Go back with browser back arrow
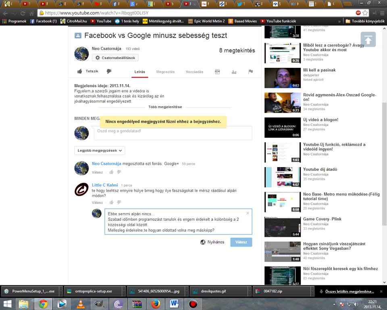Viewport: 387px width, 310px height. pos(5,13)
